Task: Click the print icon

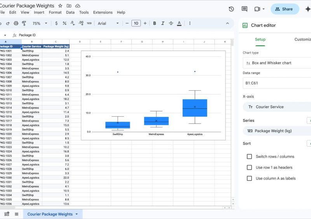Action: tap(16, 23)
